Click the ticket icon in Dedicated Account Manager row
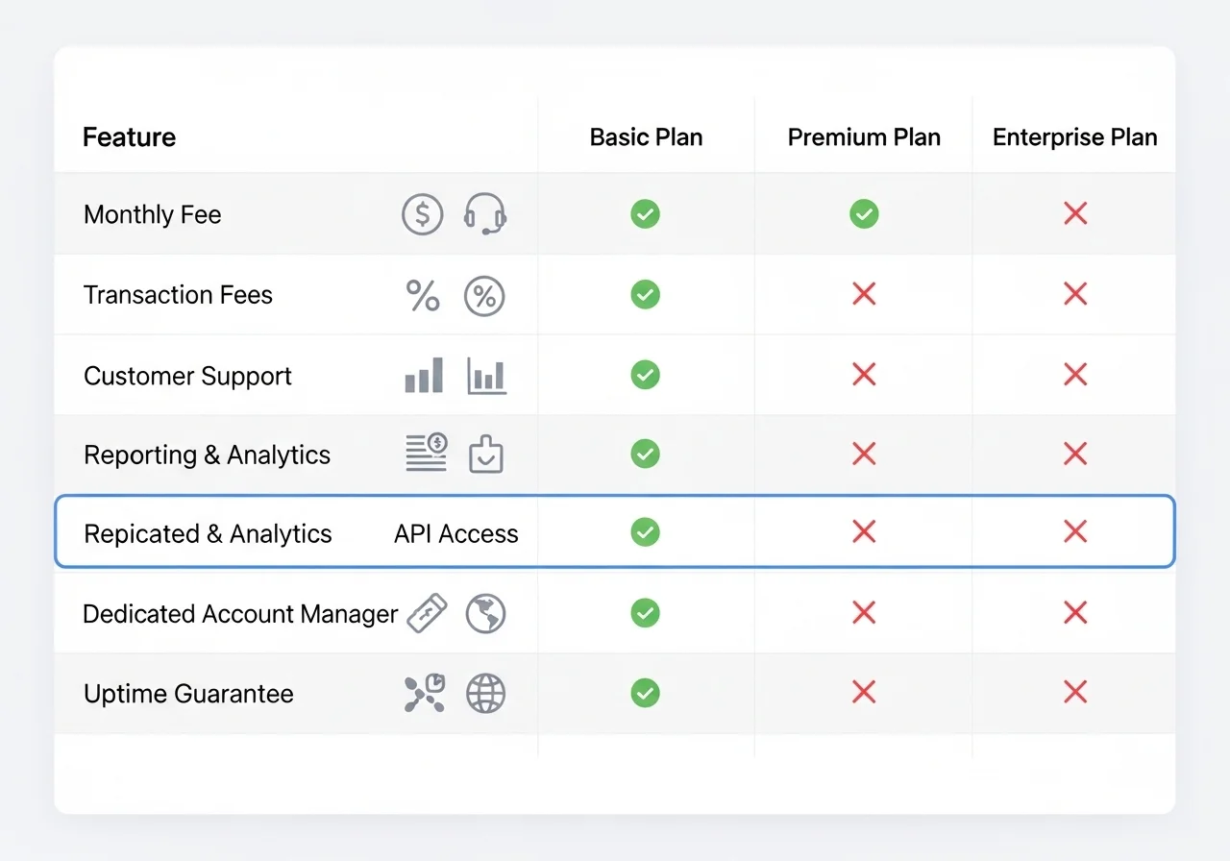Image resolution: width=1230 pixels, height=861 pixels. (427, 613)
